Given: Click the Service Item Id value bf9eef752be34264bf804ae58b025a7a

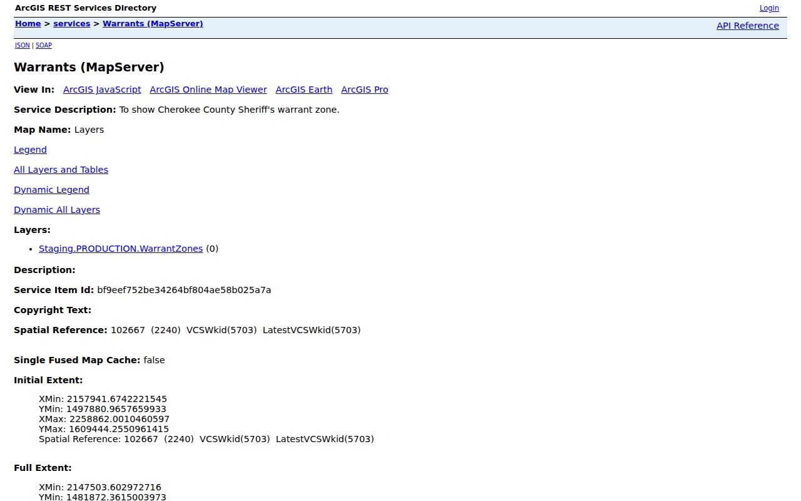Looking at the screenshot, I should pos(184,290).
